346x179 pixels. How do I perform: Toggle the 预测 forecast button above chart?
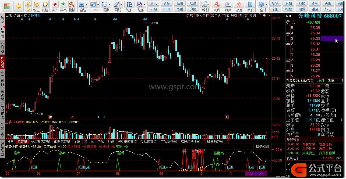(253, 15)
